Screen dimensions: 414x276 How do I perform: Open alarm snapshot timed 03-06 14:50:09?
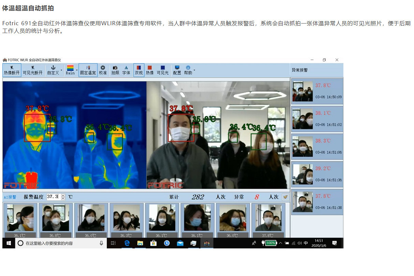pos(317,91)
